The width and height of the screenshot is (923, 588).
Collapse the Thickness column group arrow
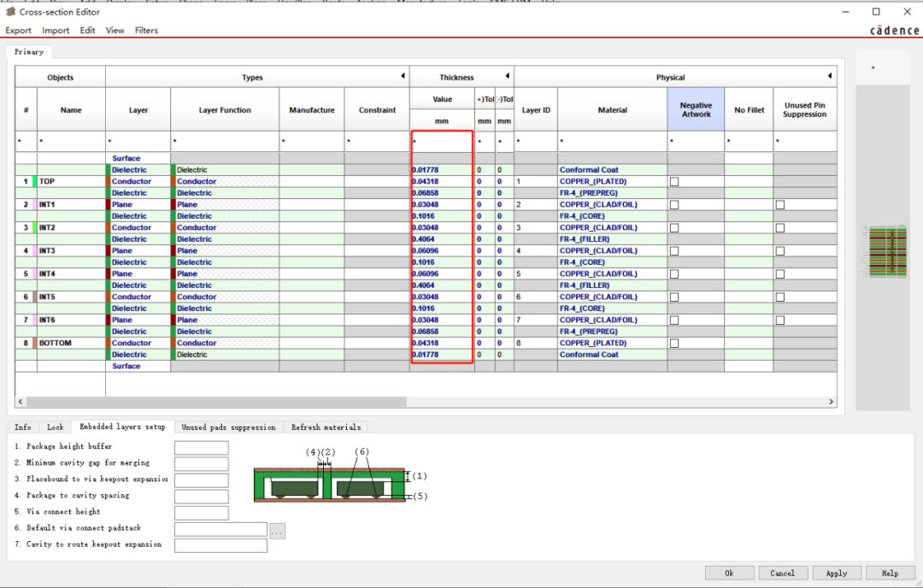pos(507,77)
